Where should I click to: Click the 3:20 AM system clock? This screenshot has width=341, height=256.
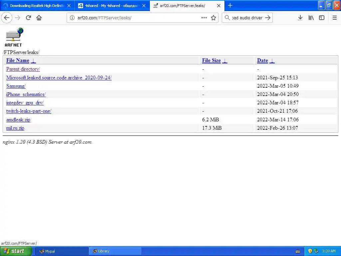click(x=329, y=251)
